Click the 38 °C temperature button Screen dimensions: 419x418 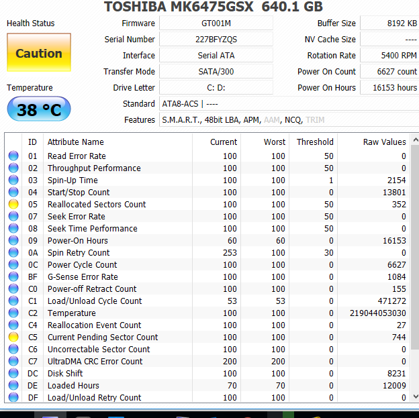pyautogui.click(x=39, y=109)
